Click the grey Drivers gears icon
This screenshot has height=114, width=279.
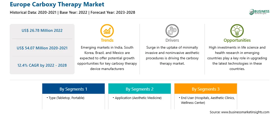pyautogui.click(x=172, y=31)
